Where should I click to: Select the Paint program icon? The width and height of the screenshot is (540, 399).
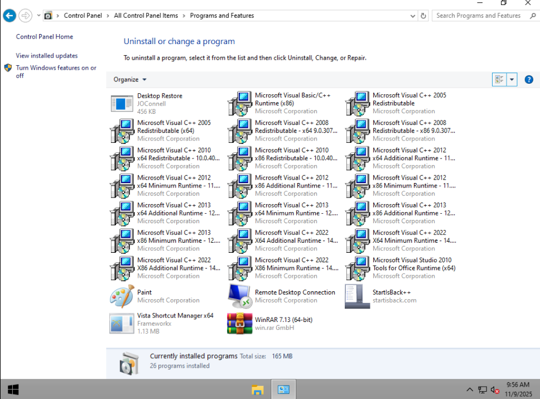tap(122, 296)
